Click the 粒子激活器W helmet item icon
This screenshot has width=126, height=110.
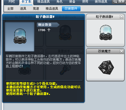coord(106,33)
